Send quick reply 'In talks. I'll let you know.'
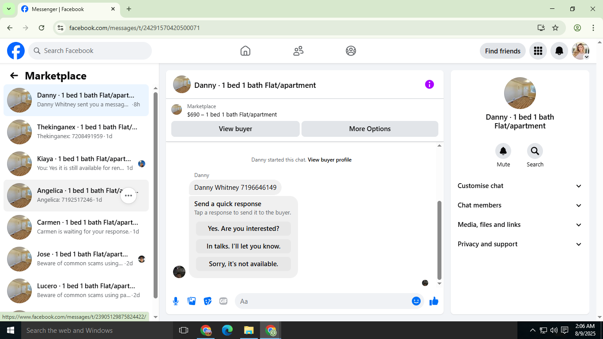 [244, 246]
